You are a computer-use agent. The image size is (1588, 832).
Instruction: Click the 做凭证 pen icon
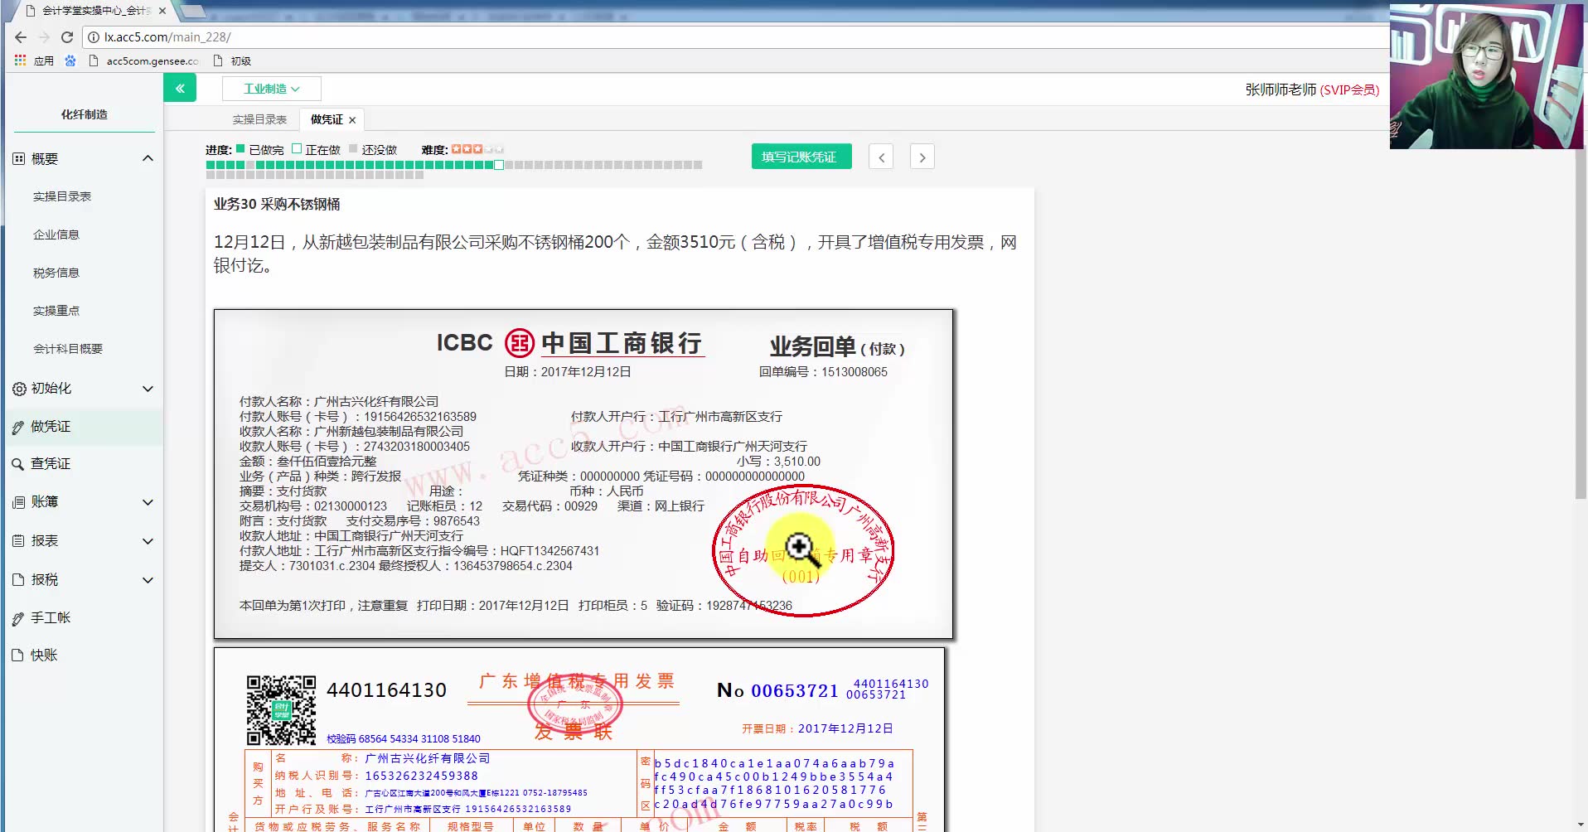[18, 428]
